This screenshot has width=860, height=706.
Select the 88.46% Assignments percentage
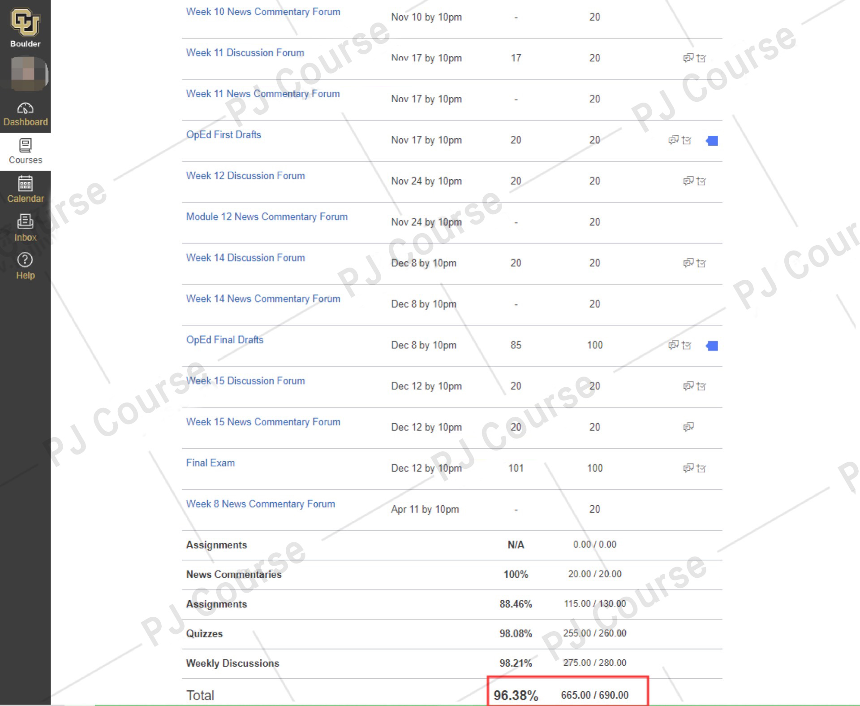[x=516, y=604]
